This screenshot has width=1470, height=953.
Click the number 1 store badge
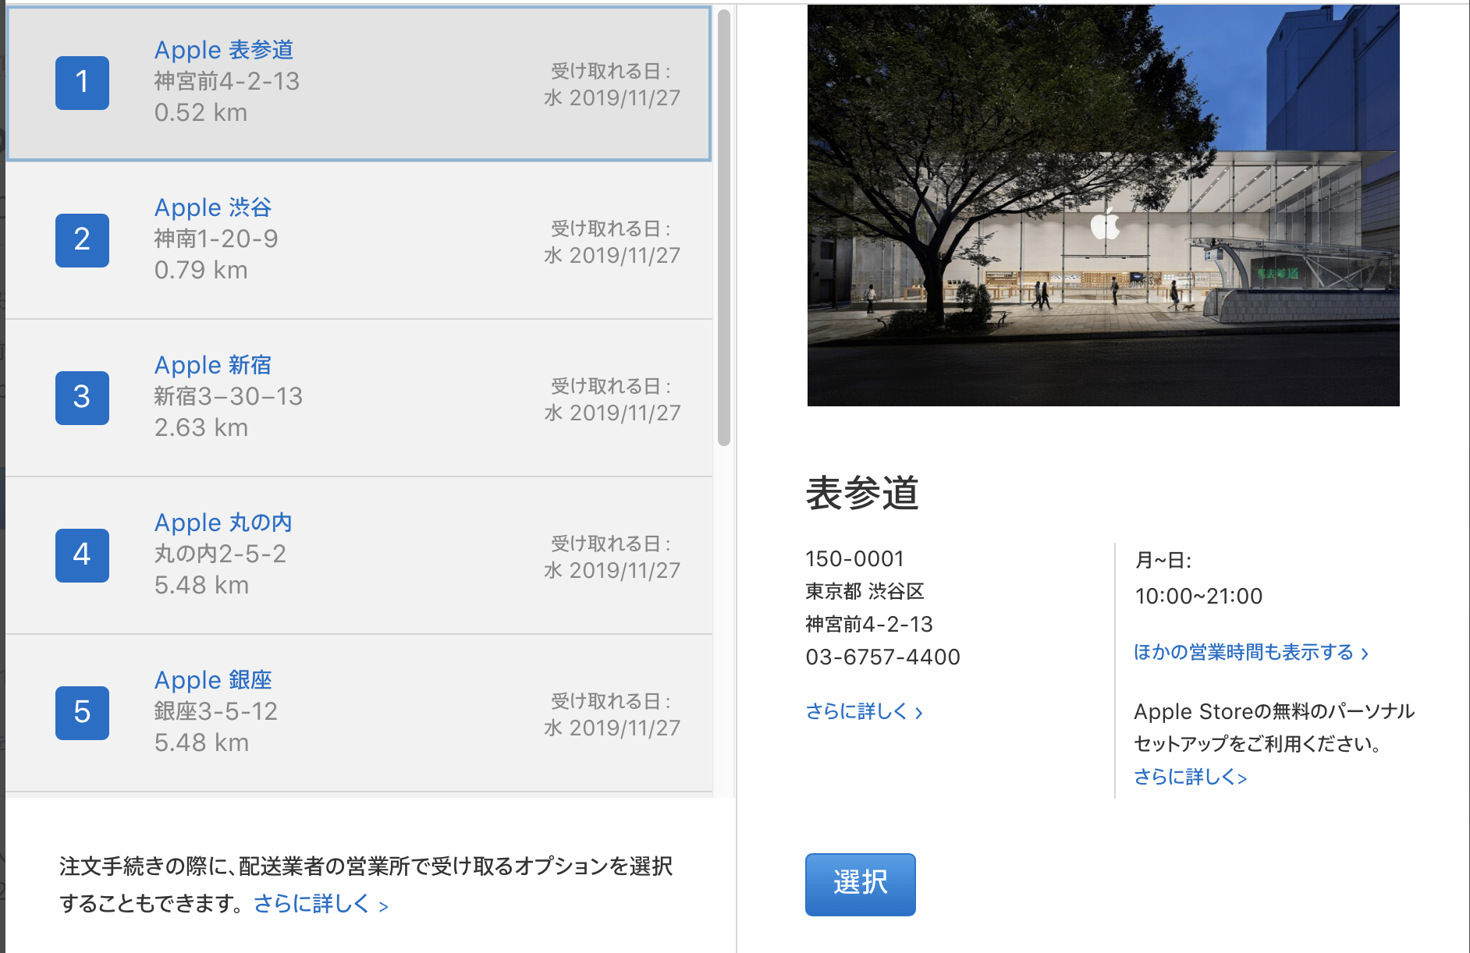point(82,83)
